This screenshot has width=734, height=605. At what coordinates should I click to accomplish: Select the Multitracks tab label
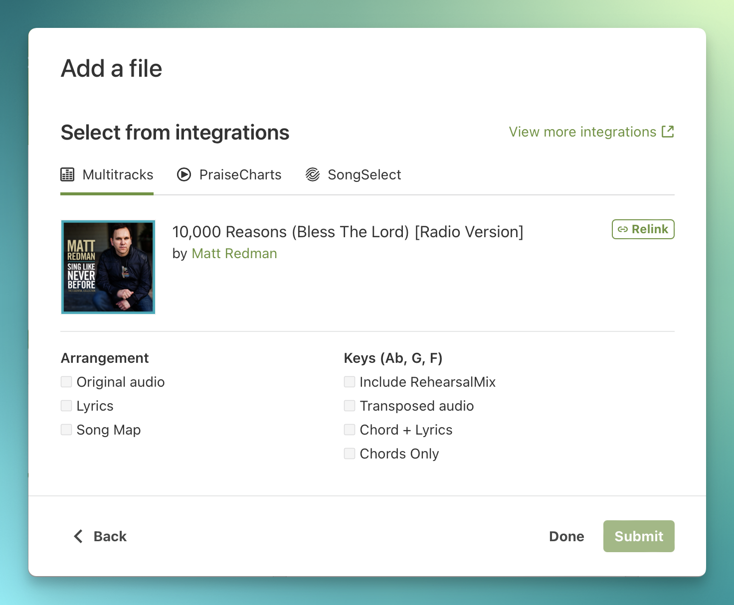(118, 175)
